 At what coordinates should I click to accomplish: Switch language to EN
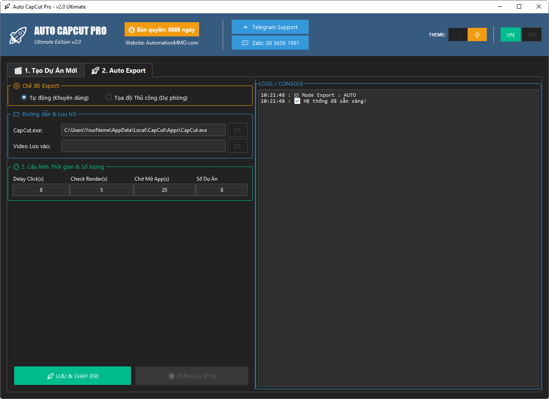coord(531,35)
